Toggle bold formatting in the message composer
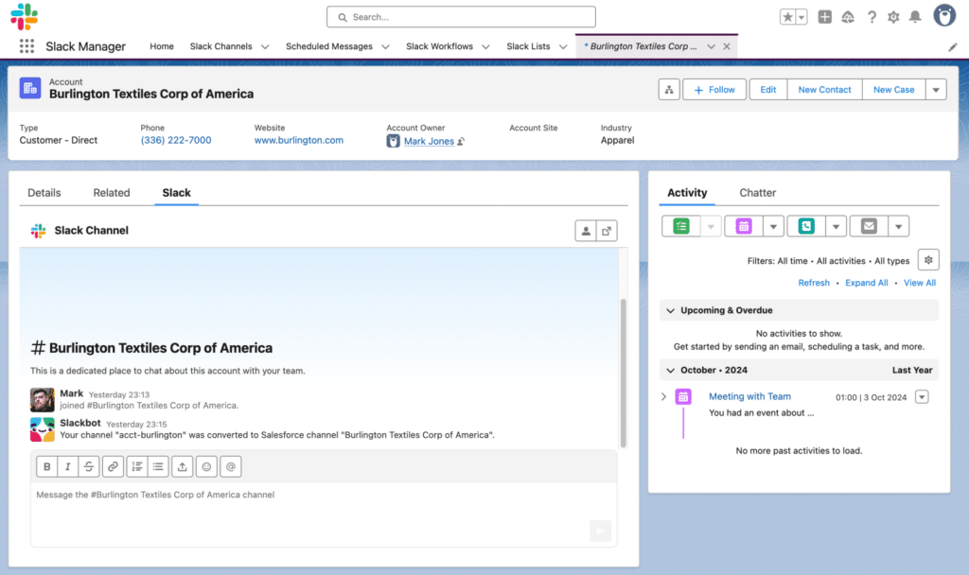Screen dimensions: 969x575 point(47,467)
